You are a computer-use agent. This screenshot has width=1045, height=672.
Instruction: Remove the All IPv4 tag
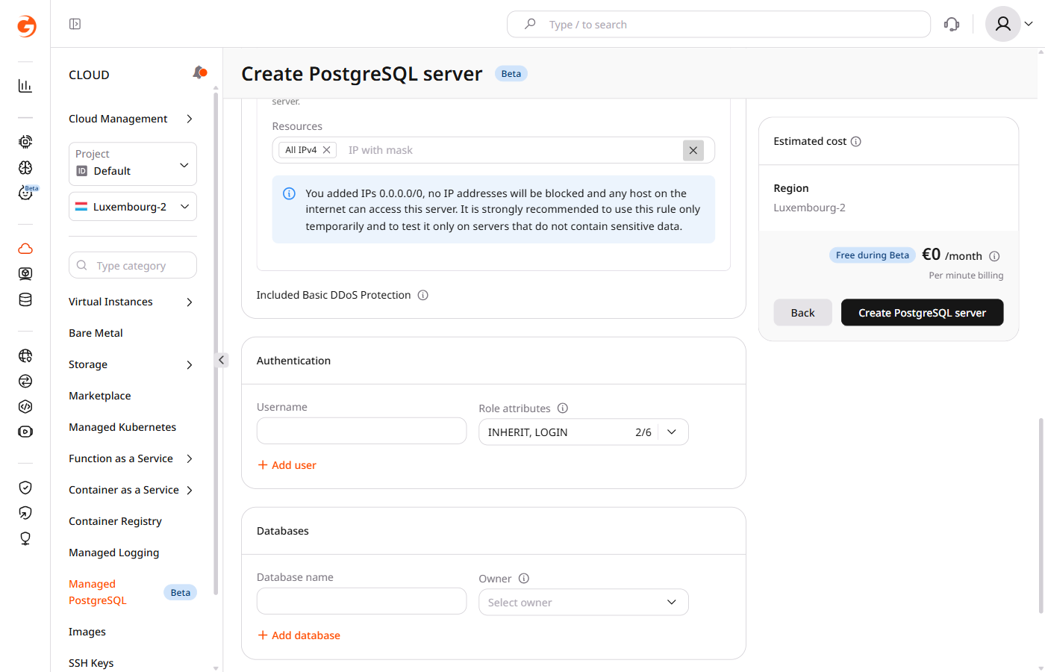(x=327, y=150)
